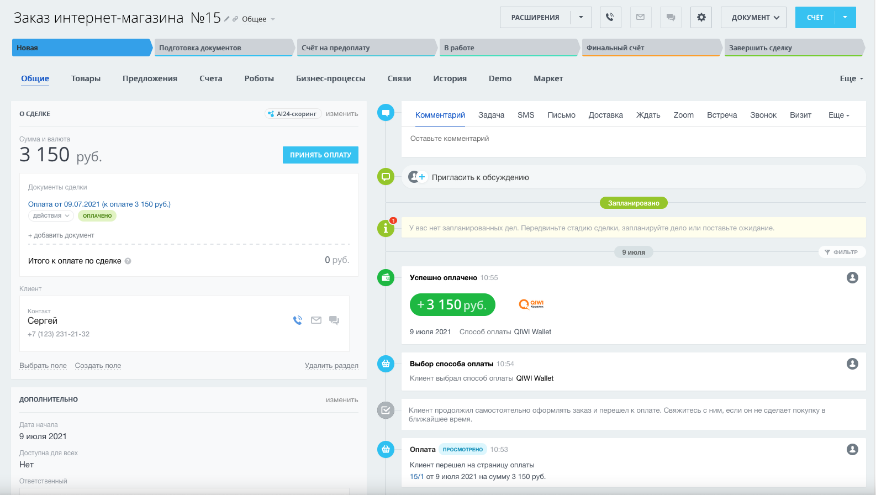
Task: Click the AI24-скоринг badge
Action: point(293,114)
